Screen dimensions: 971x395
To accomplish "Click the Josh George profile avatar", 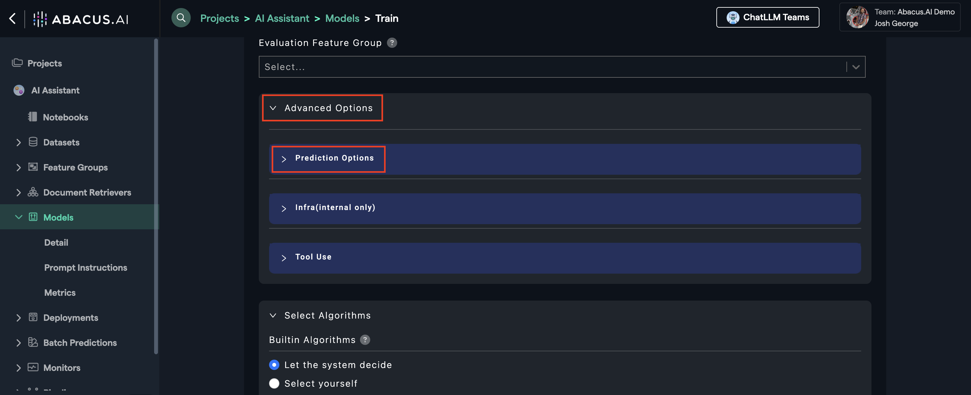I will (x=857, y=17).
